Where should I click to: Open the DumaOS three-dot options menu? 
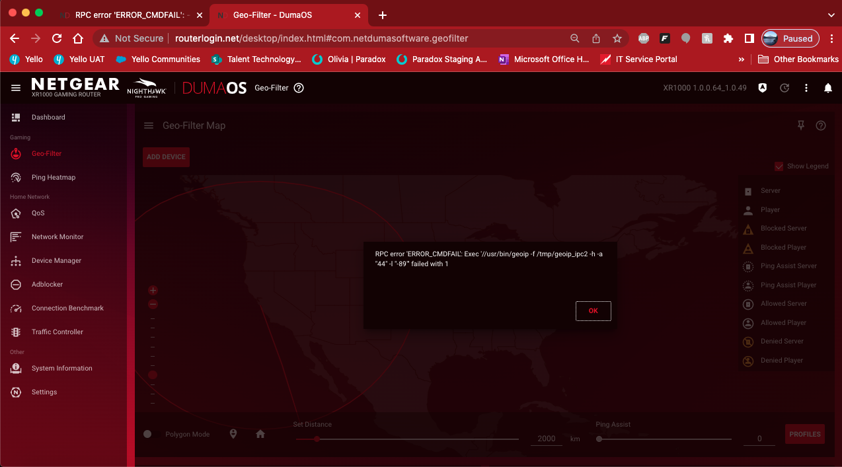tap(806, 88)
